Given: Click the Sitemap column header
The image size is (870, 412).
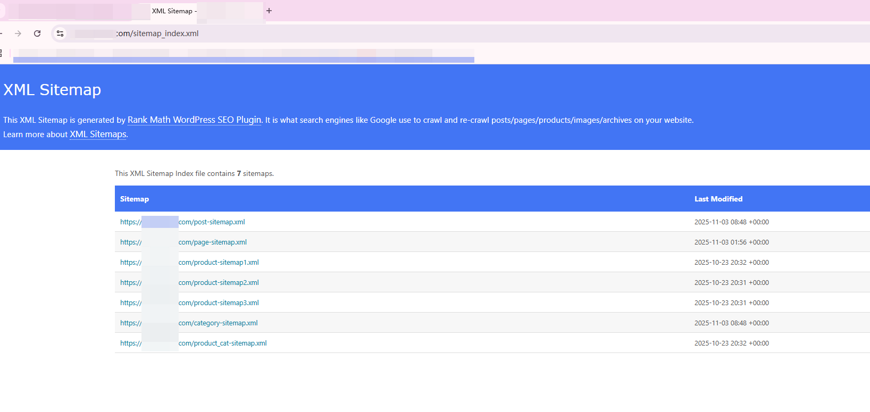Looking at the screenshot, I should point(135,199).
